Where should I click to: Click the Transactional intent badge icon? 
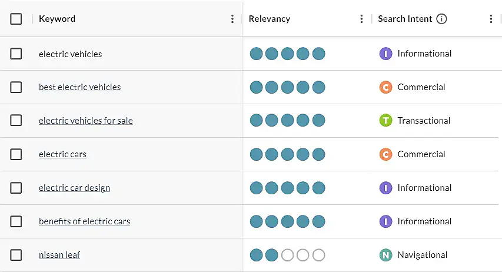385,121
